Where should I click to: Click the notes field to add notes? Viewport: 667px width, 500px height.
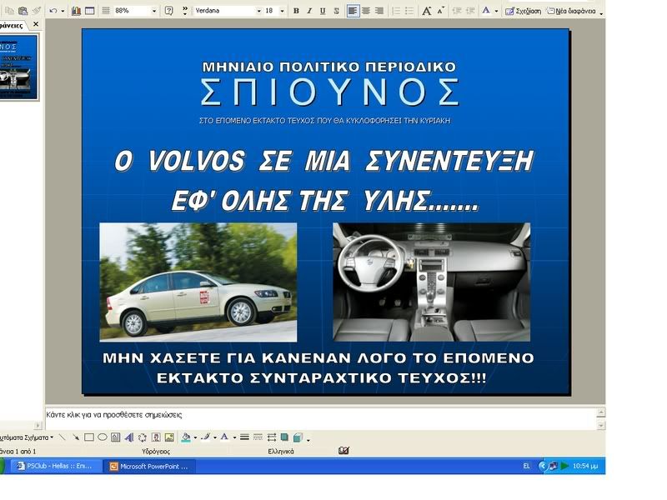pyautogui.click(x=321, y=418)
